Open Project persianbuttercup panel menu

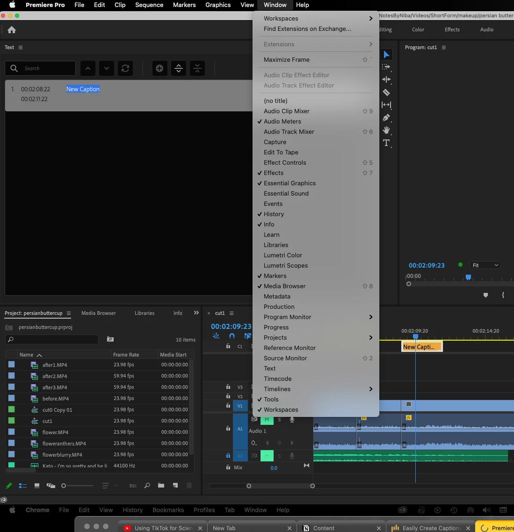click(x=69, y=313)
